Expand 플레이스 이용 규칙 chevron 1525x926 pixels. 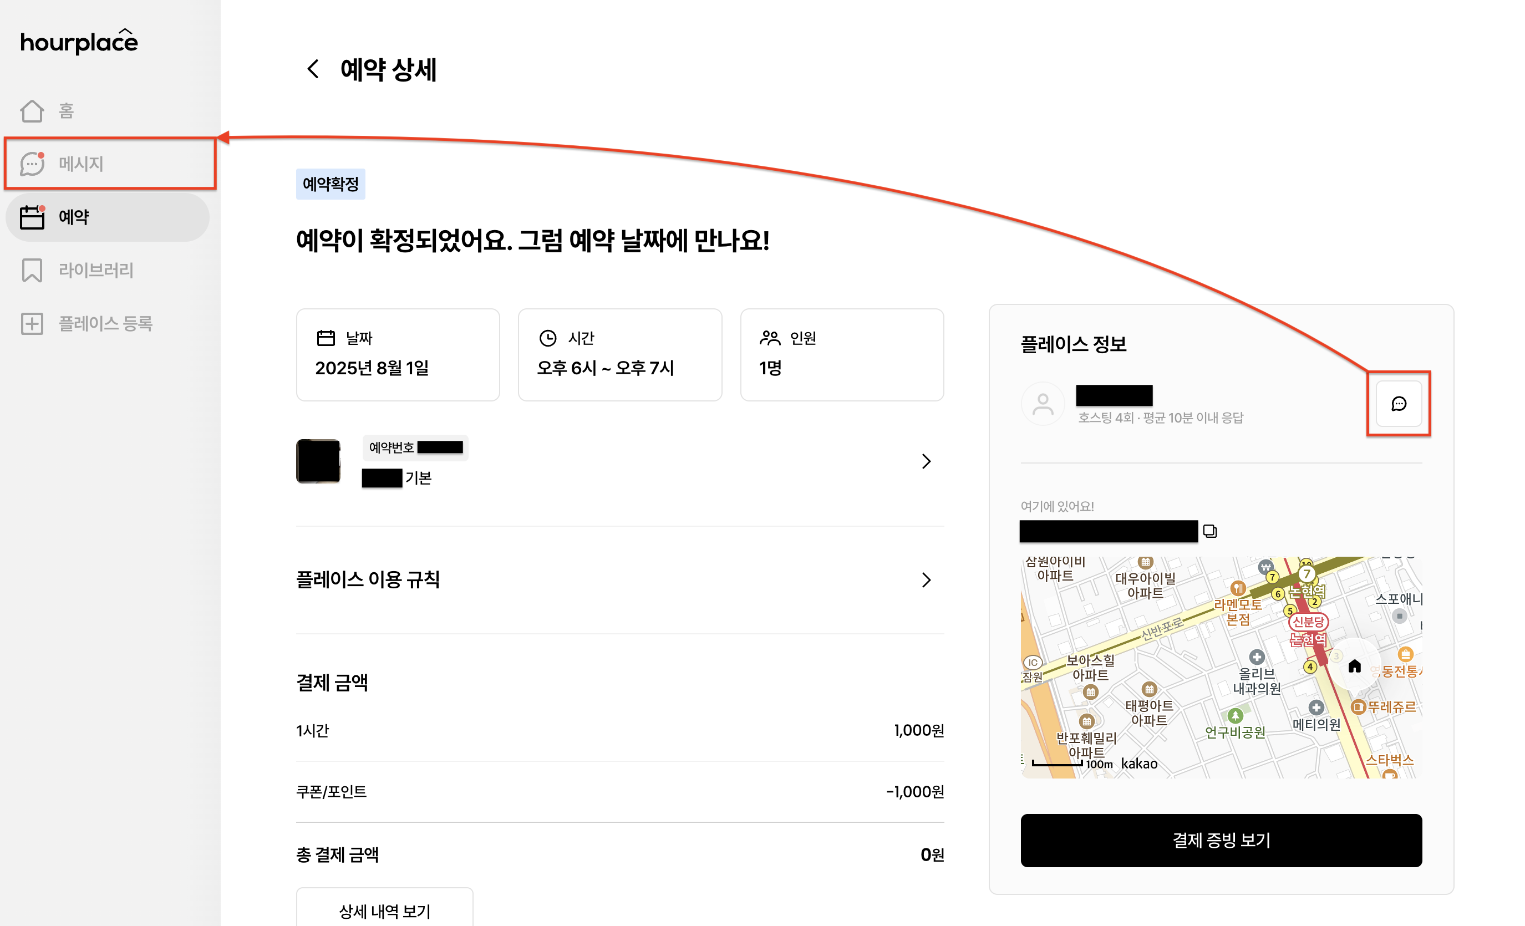(926, 580)
